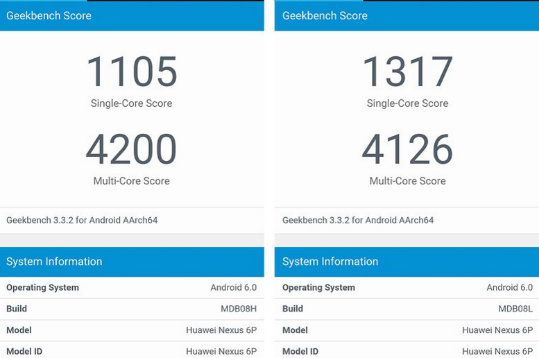Click Single-Core Score label under 1317
The height and width of the screenshot is (358, 539).
pyautogui.click(x=407, y=103)
